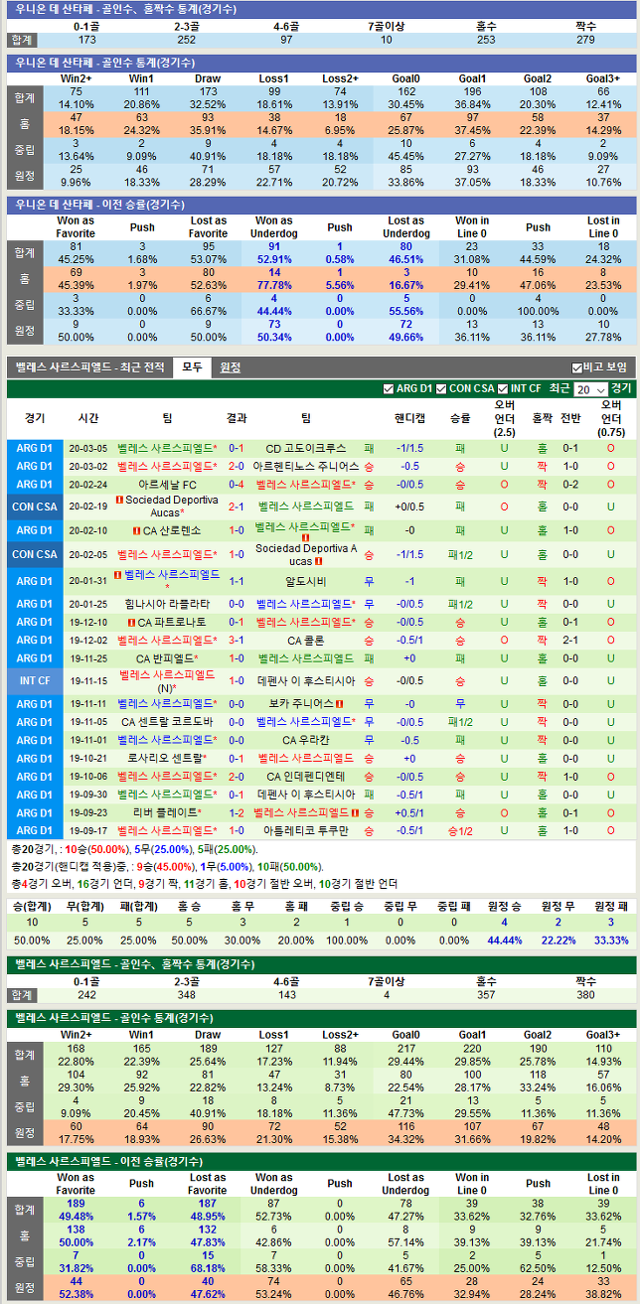Click the INT CF league badge
Viewport: 640px width, 1304px height.
click(x=35, y=681)
